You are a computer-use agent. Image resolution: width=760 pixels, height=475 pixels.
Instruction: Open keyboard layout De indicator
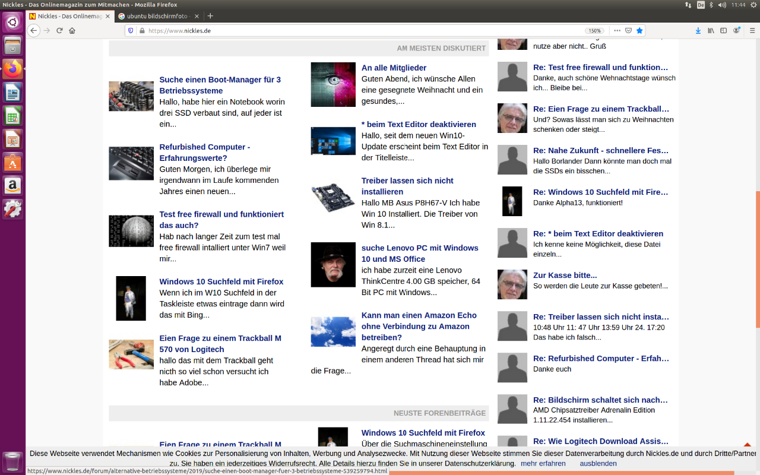pos(701,5)
